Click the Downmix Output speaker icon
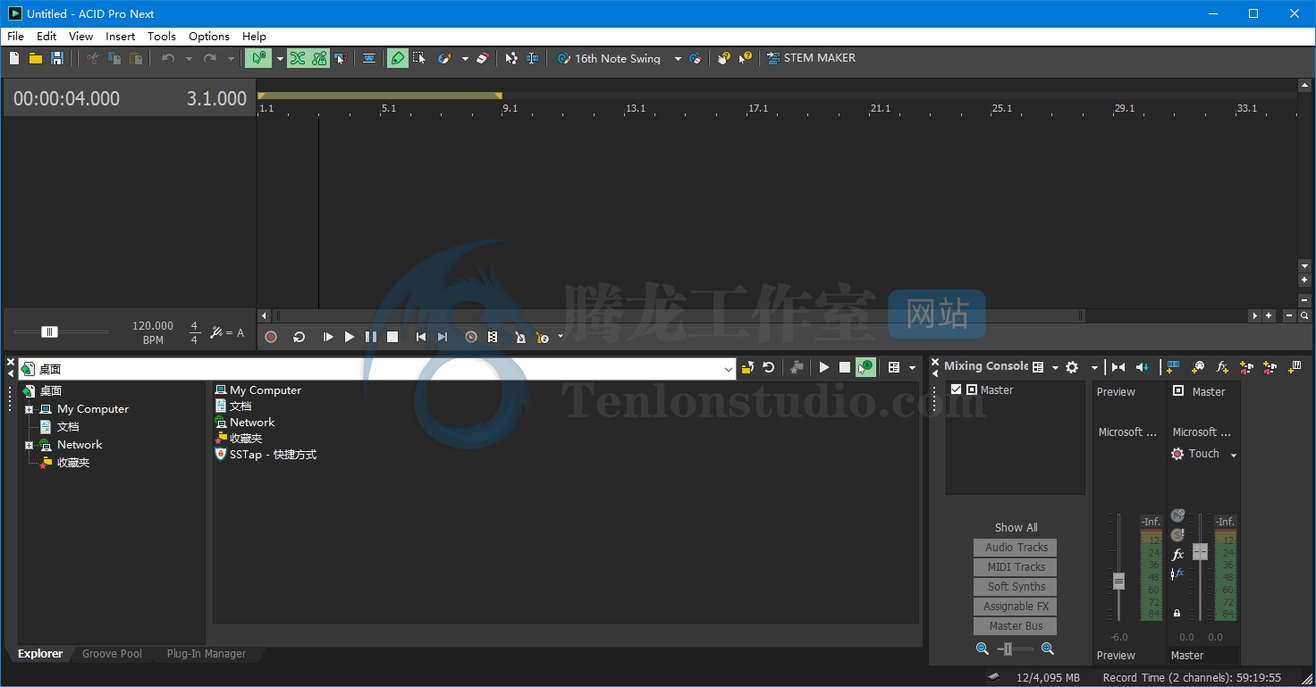 pos(1118,367)
